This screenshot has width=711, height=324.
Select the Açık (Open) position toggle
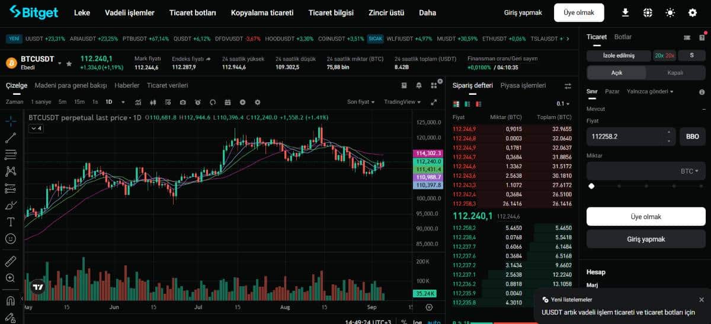point(616,73)
